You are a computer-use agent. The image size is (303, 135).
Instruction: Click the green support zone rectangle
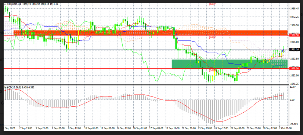tap(229, 64)
